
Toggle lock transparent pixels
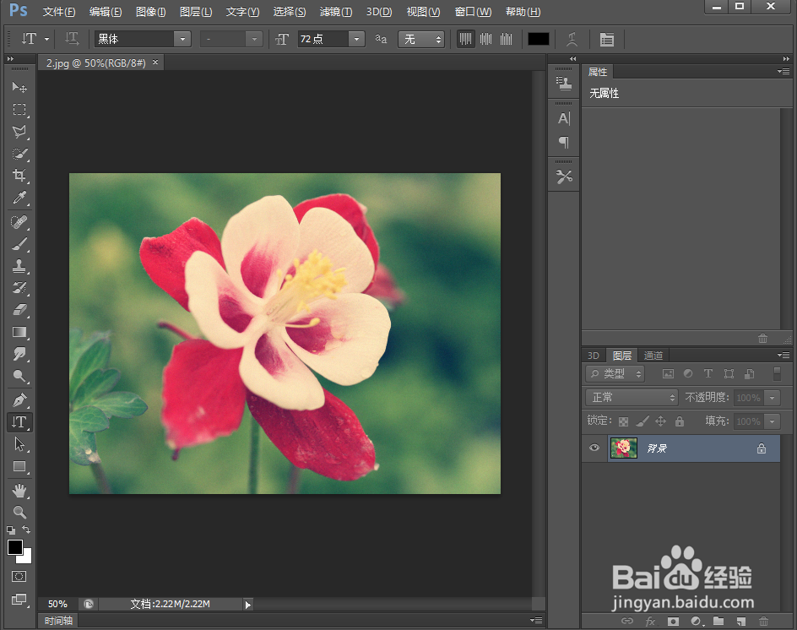623,421
